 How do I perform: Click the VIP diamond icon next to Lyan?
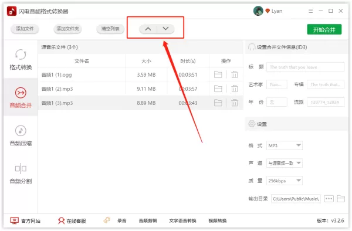[x=268, y=11]
